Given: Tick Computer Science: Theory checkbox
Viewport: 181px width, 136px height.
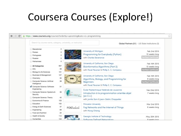Looking at the screenshot, I should [x=31, y=97].
